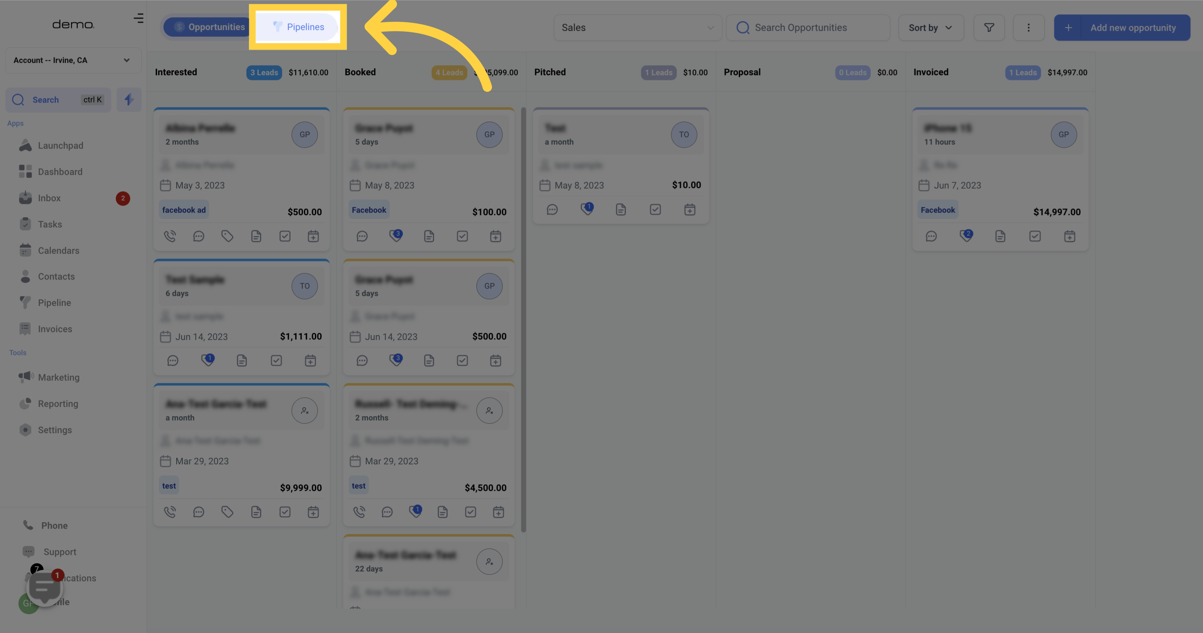Click the Search Opportunities field
Viewport: 1203px width, 633px height.
(x=808, y=28)
